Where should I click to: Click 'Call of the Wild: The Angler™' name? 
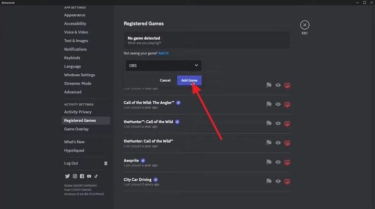(x=149, y=103)
